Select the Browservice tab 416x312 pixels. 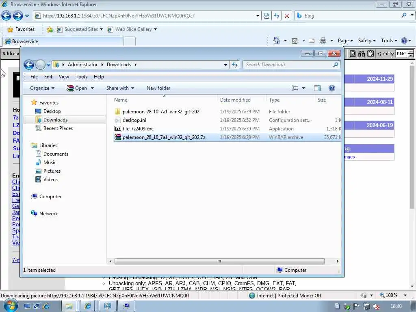(63, 41)
